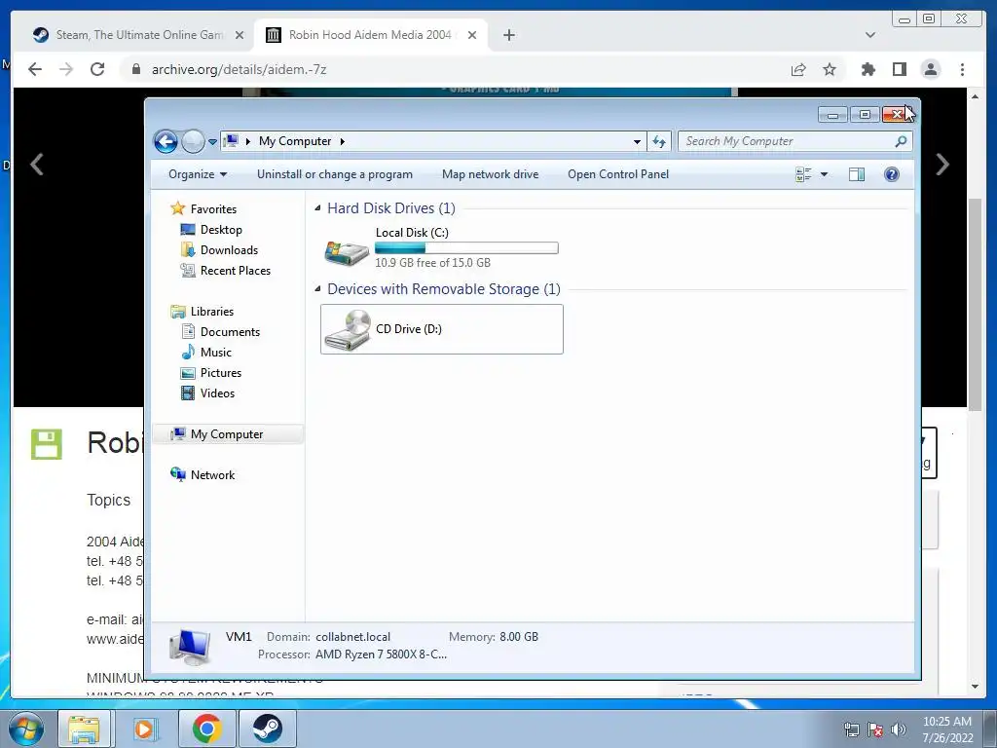Toggle Chrome's side panel icon

pos(899,69)
